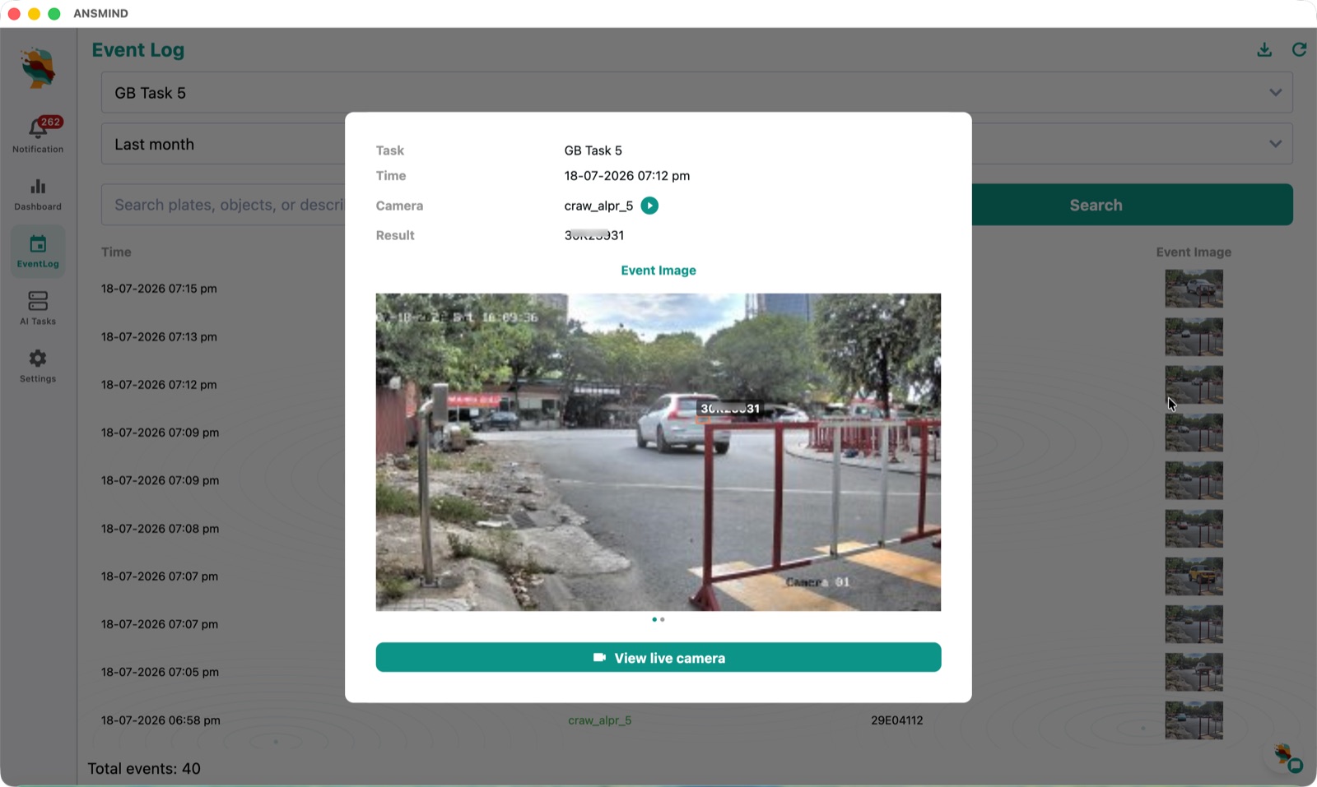Viewport: 1317px width, 787px height.
Task: Click the Event Image heading in dialog
Action: (658, 271)
